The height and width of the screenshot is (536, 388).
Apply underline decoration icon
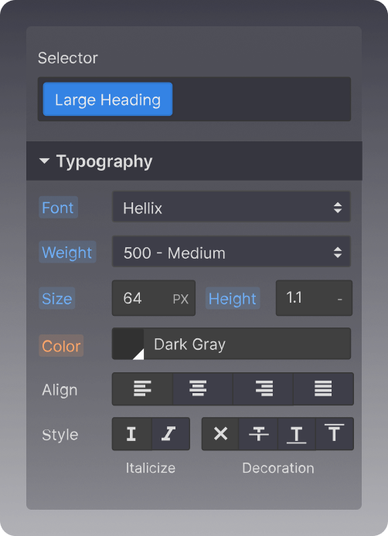[x=296, y=434]
